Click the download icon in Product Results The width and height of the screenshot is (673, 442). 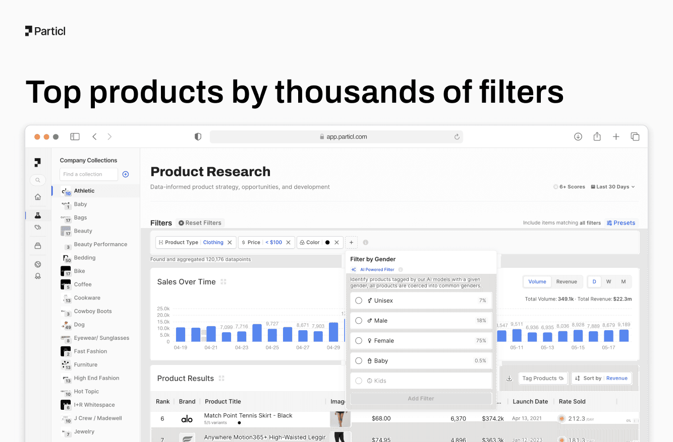(x=509, y=379)
